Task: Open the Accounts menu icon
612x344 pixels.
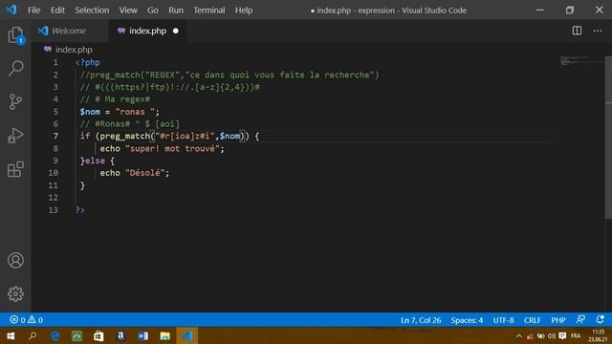Action: (15, 260)
